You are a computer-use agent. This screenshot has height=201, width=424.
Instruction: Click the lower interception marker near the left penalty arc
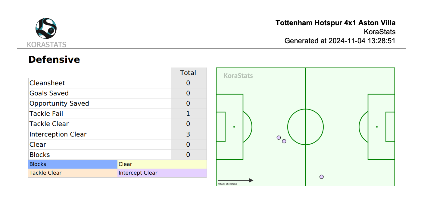[x=284, y=141]
